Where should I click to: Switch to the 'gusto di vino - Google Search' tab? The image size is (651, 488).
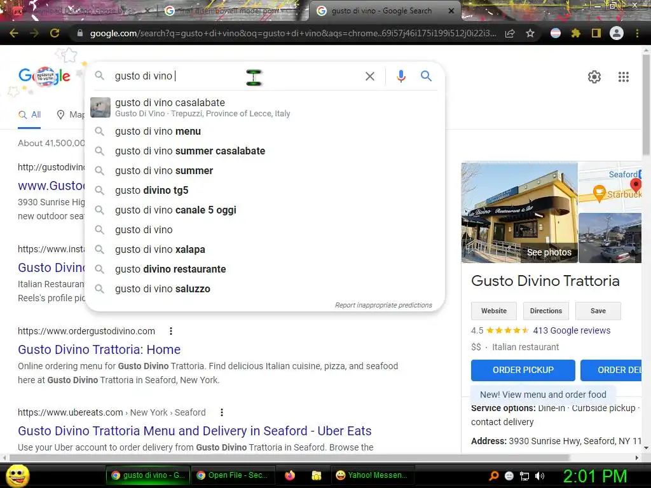381,11
